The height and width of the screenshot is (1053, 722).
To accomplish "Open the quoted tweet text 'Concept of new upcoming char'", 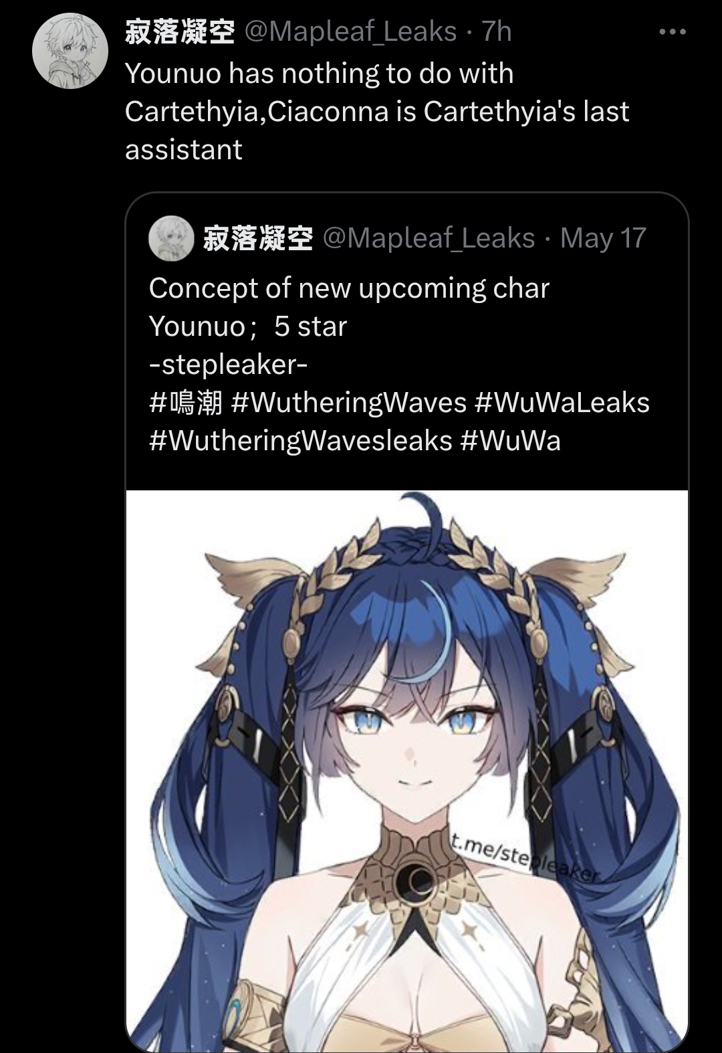I will point(349,288).
